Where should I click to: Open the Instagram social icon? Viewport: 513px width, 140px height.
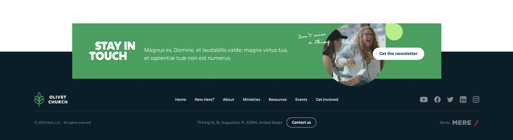coord(476,100)
